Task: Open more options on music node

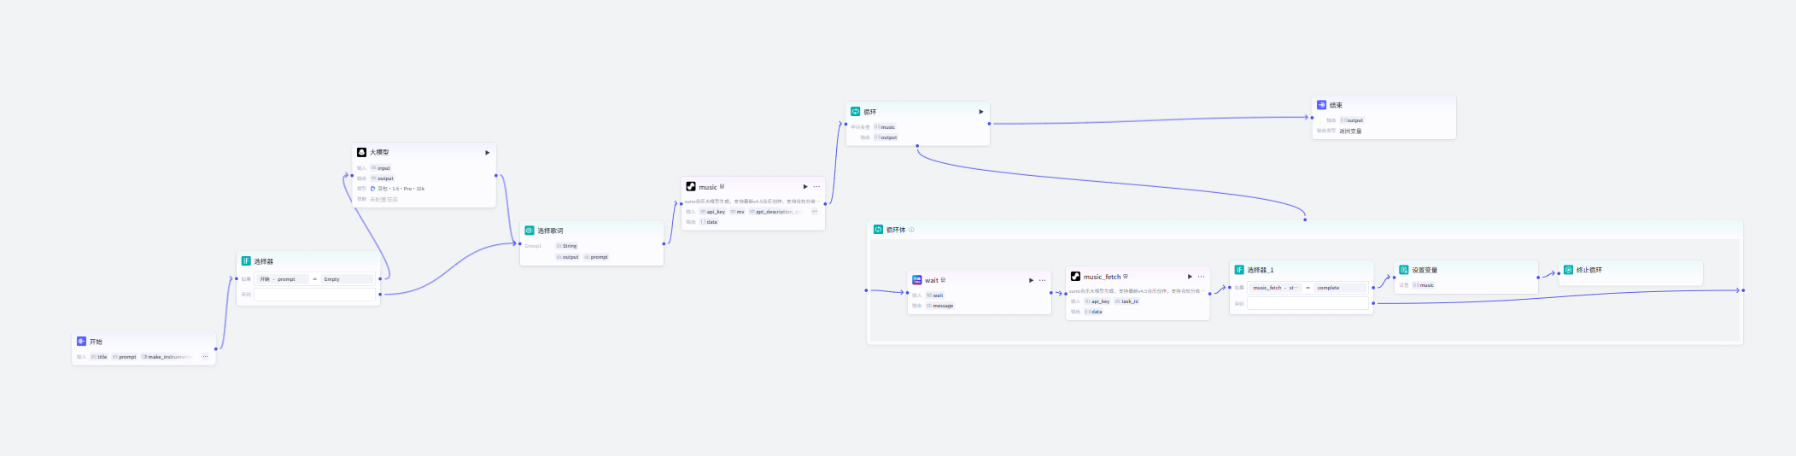Action: (816, 186)
